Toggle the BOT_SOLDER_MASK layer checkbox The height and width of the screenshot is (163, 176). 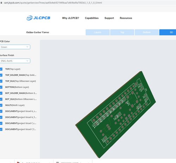pos(1,93)
